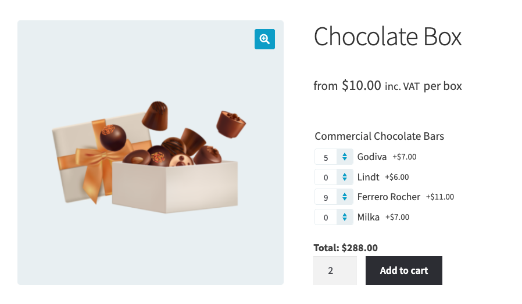Select the Ferrero Rocher label text

388,197
